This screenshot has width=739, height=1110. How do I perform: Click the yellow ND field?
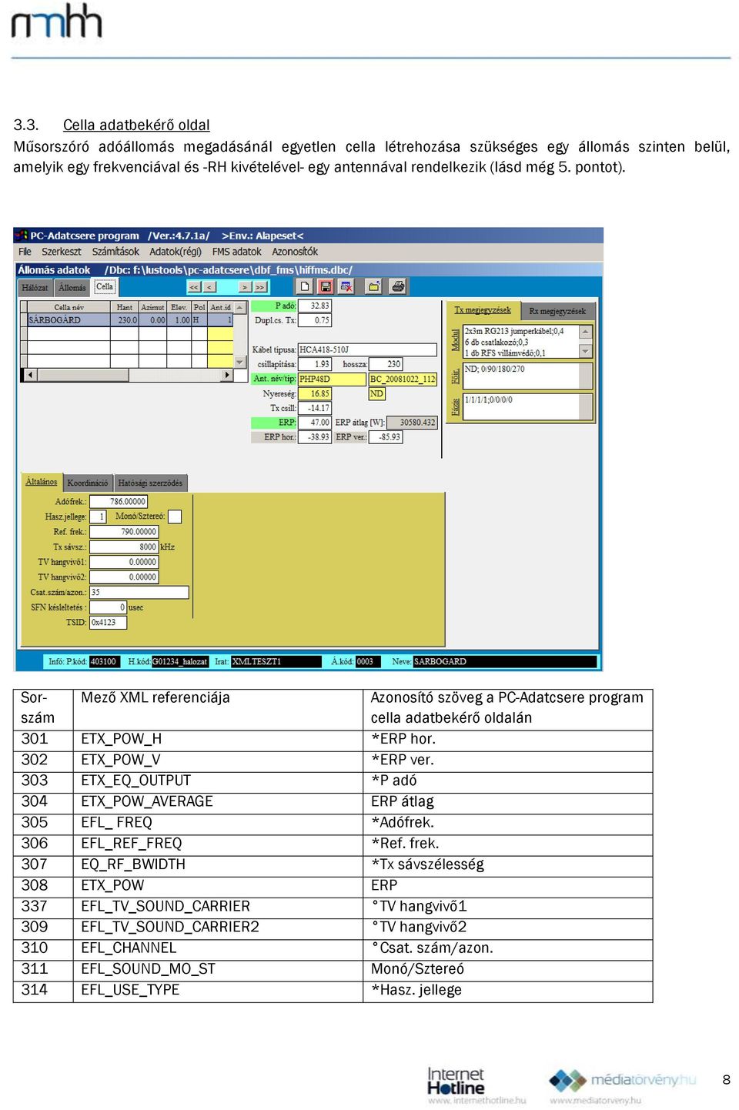tap(377, 393)
